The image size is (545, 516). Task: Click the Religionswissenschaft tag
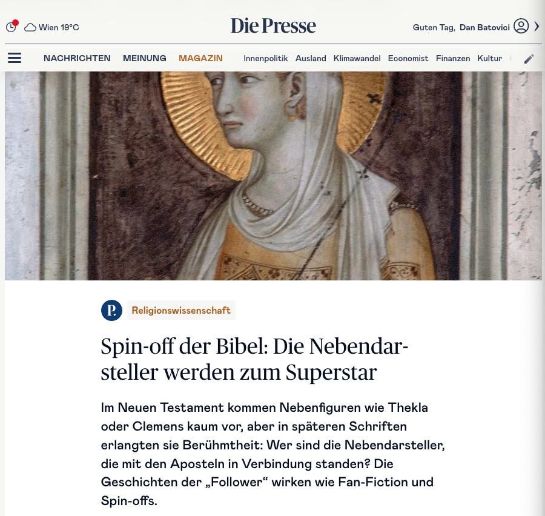point(181,310)
